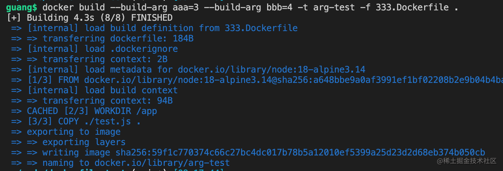Click the '[1/3] FROM docker.io' step line

[x=257, y=80]
